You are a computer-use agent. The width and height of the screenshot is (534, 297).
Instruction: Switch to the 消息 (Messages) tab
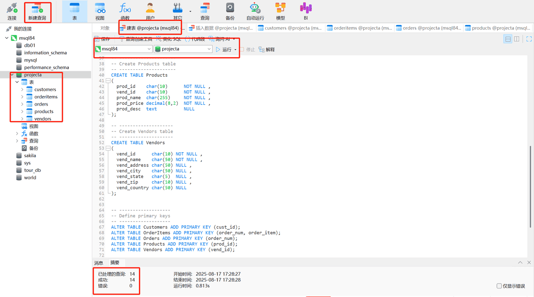pyautogui.click(x=98, y=263)
